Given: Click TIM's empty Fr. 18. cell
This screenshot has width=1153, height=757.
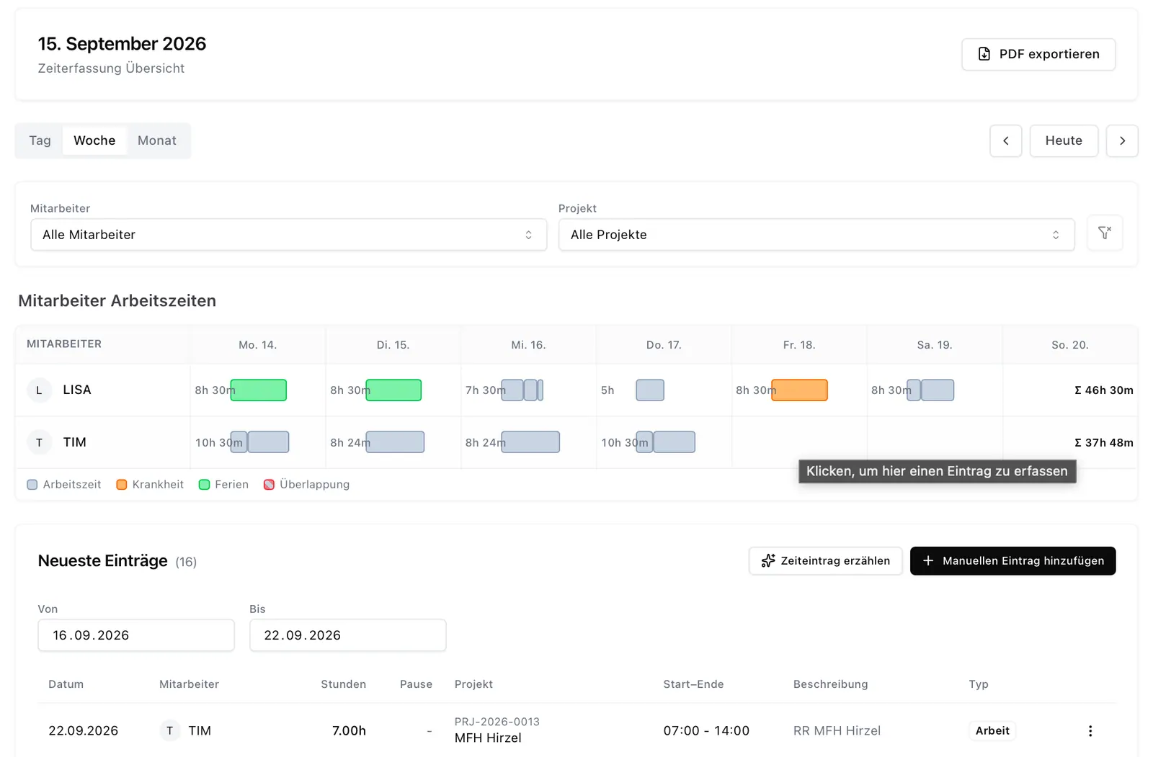Looking at the screenshot, I should click(799, 442).
